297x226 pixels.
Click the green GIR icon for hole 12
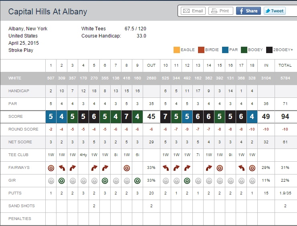coord(187,180)
